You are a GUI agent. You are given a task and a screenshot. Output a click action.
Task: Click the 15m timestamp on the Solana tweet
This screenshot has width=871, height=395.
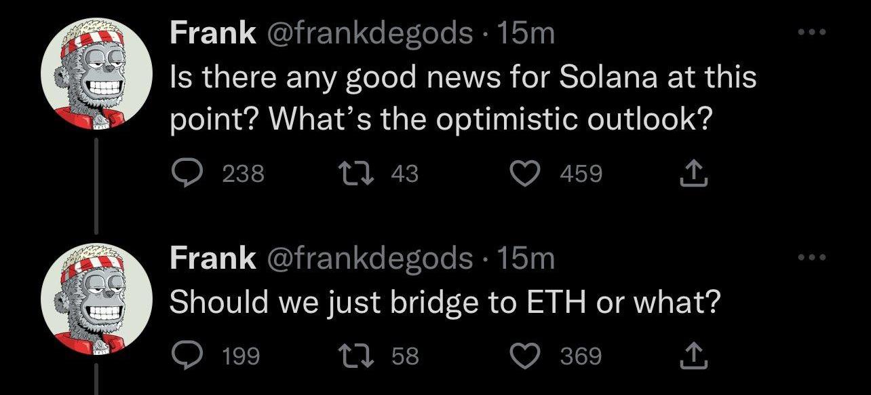click(526, 33)
